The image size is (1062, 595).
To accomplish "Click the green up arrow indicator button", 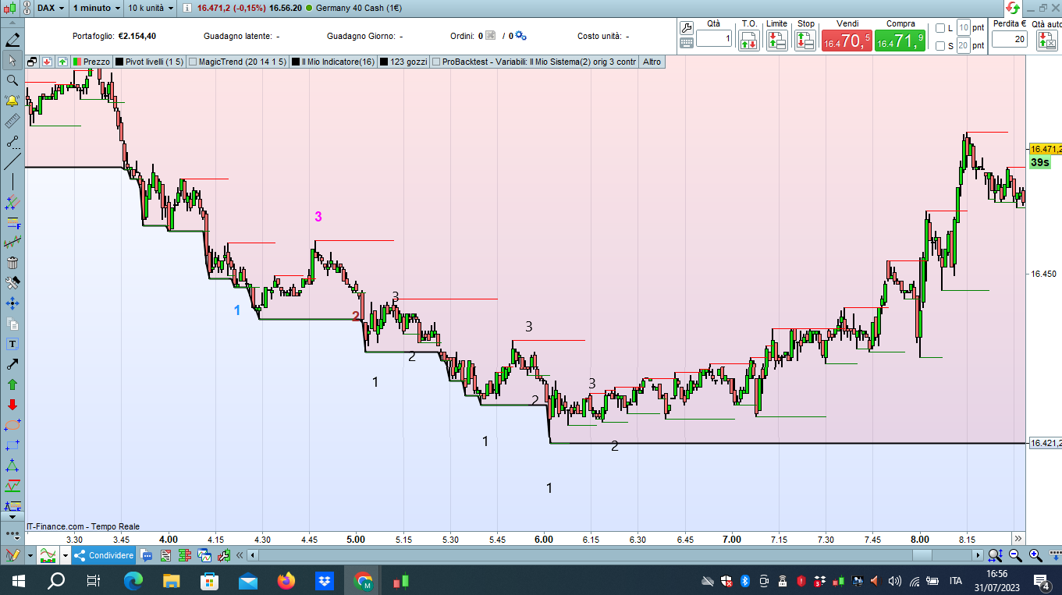I will (61, 62).
